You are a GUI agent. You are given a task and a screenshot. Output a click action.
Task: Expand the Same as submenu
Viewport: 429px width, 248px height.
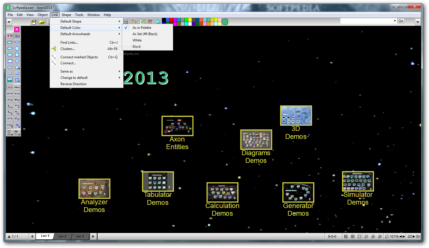coord(87,71)
